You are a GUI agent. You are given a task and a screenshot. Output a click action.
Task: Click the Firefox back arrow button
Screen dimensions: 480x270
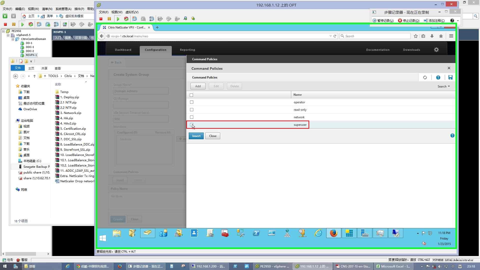click(x=101, y=36)
